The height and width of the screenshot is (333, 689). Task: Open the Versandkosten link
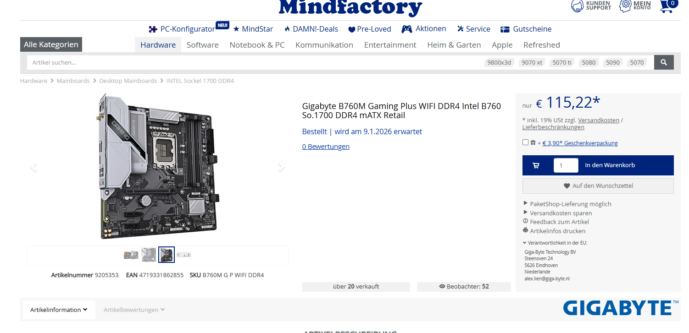click(598, 120)
